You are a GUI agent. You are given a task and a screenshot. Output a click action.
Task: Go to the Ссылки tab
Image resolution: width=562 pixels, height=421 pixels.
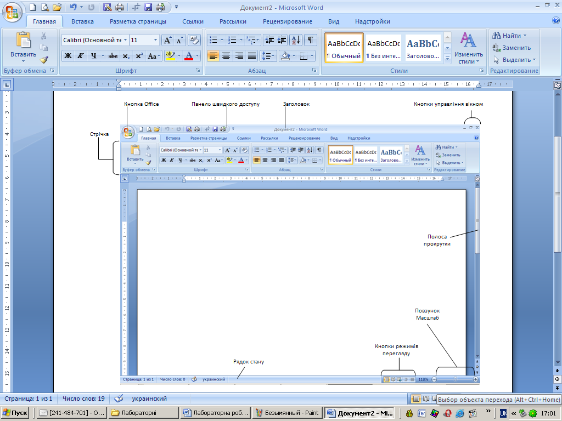(x=193, y=21)
